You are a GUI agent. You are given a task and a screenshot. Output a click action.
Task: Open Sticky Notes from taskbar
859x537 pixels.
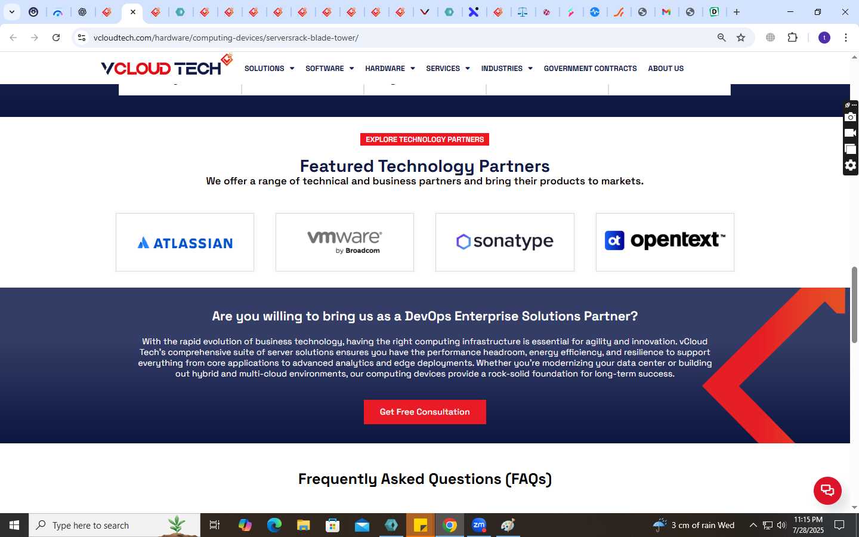pyautogui.click(x=421, y=525)
